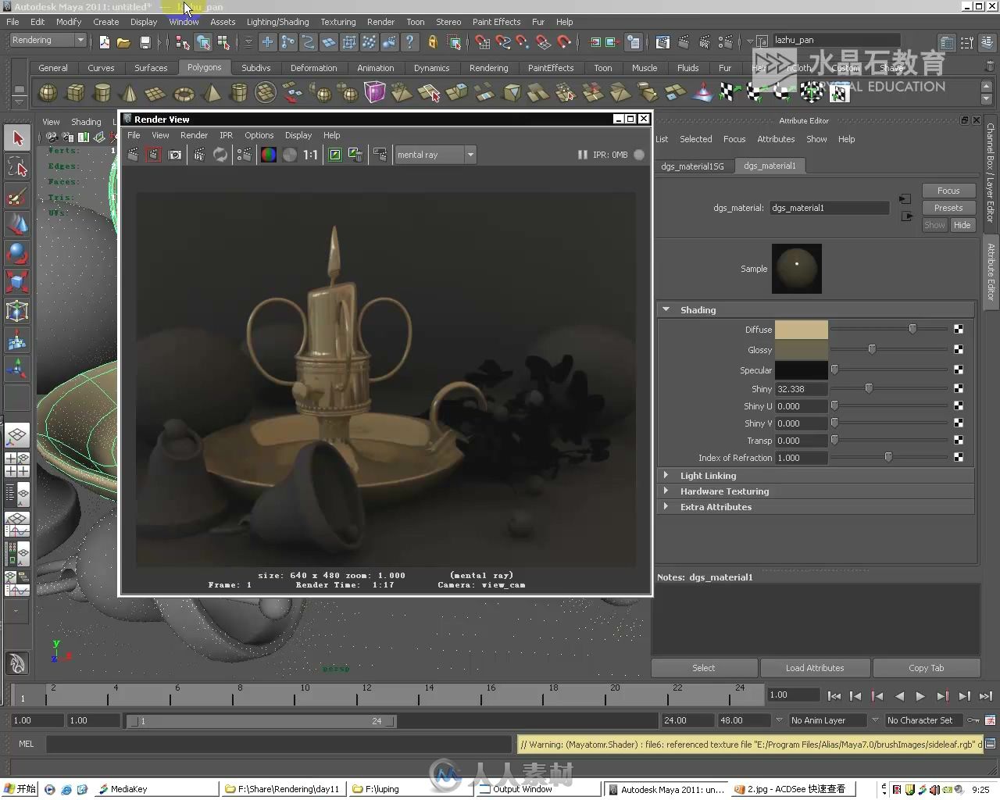Switch to the Deformation shelf tab
Screen dimensions: 1000x800
coord(313,68)
